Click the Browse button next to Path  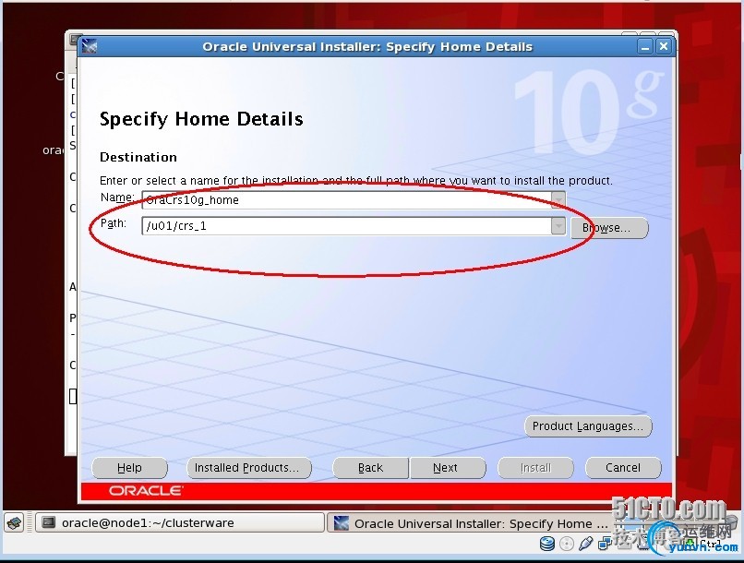[x=609, y=228]
